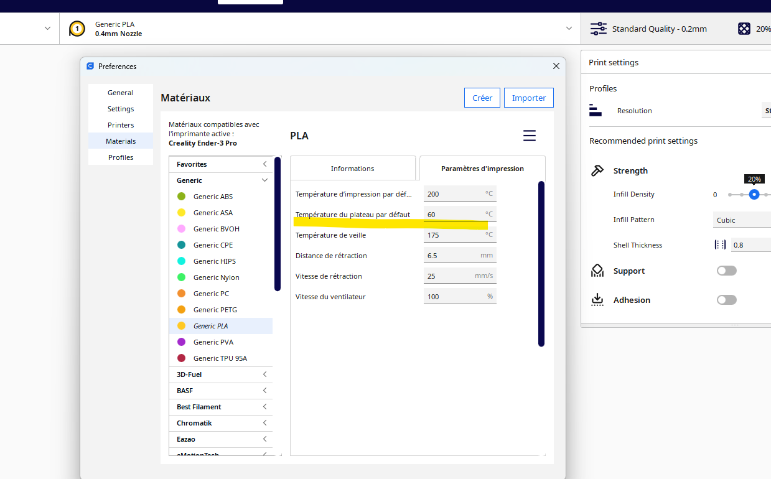This screenshot has height=479, width=771.
Task: Click the material list scrollbar
Action: coord(278,224)
